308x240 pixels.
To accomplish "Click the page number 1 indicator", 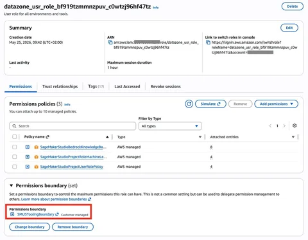I will click(x=277, y=126).
